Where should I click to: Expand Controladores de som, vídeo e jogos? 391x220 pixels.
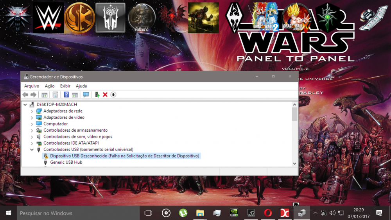32,137
